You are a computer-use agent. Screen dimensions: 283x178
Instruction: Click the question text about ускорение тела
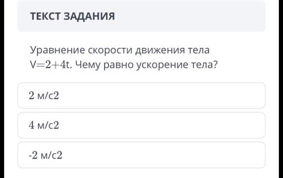[x=125, y=58]
